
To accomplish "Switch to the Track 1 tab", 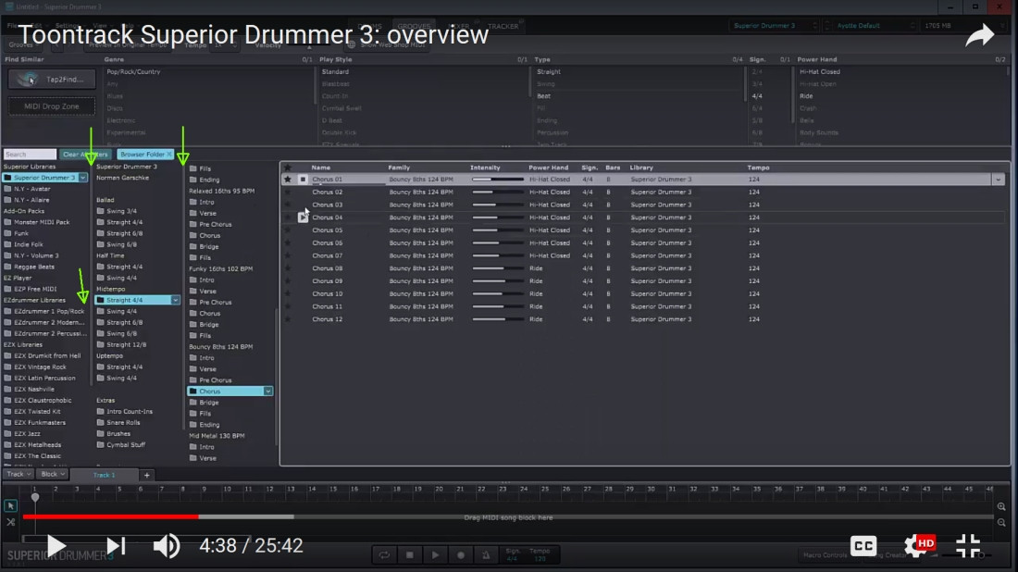I will [104, 475].
